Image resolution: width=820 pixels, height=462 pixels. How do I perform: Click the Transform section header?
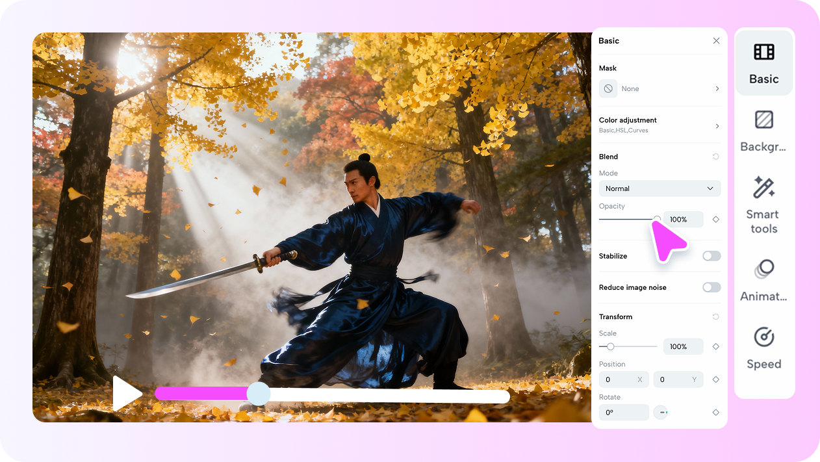[x=614, y=316]
